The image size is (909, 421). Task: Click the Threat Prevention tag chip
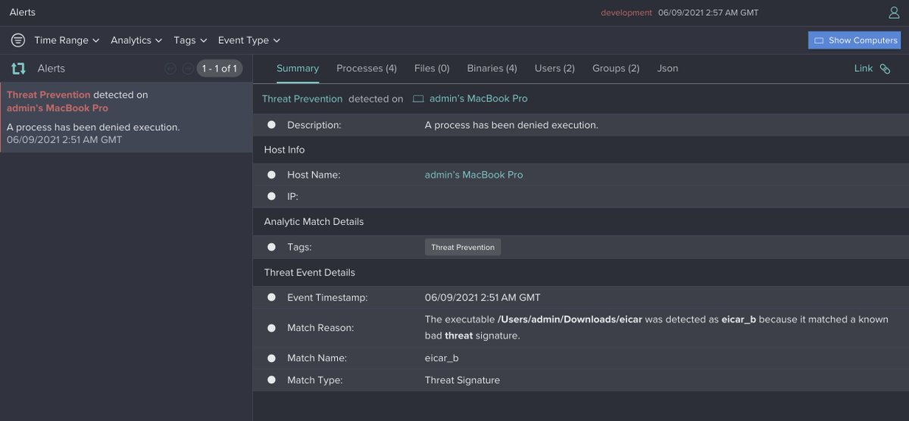coord(463,247)
